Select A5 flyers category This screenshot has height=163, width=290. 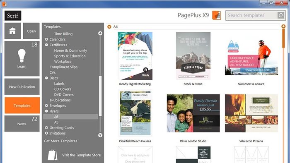tap(56, 122)
